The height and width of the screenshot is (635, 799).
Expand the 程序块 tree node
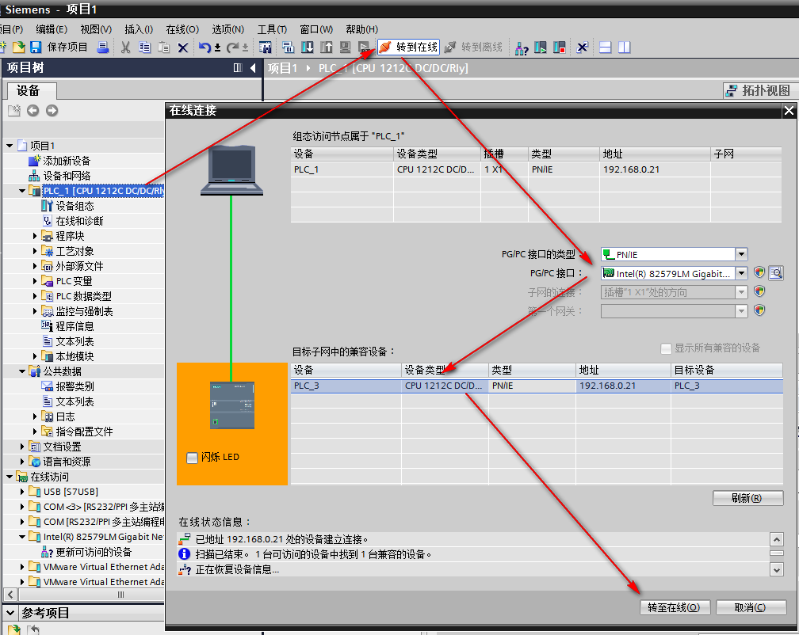pyautogui.click(x=35, y=236)
